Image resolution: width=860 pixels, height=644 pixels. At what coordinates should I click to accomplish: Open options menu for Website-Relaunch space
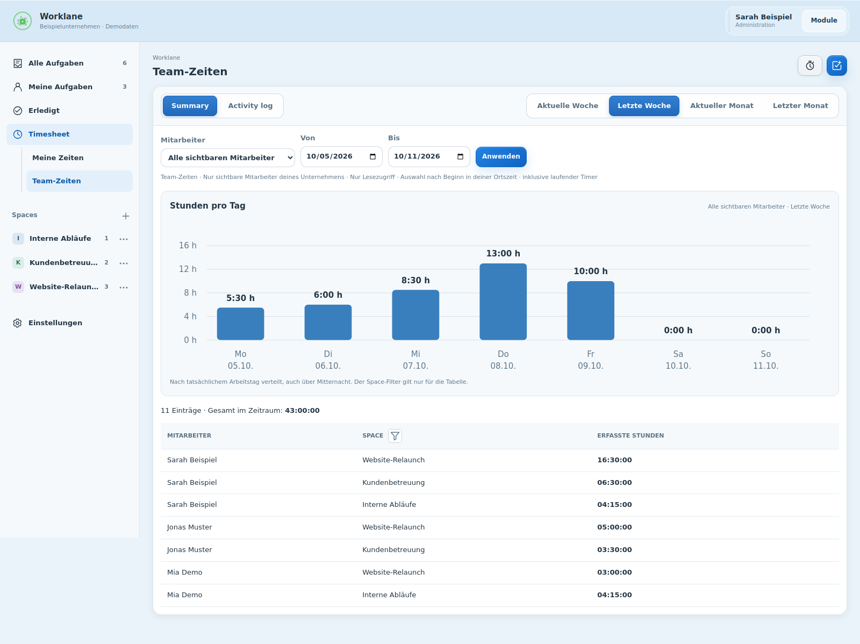[x=124, y=287]
